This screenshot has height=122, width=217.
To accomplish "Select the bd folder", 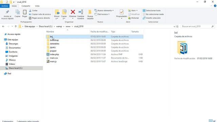I will [x=95, y=37].
